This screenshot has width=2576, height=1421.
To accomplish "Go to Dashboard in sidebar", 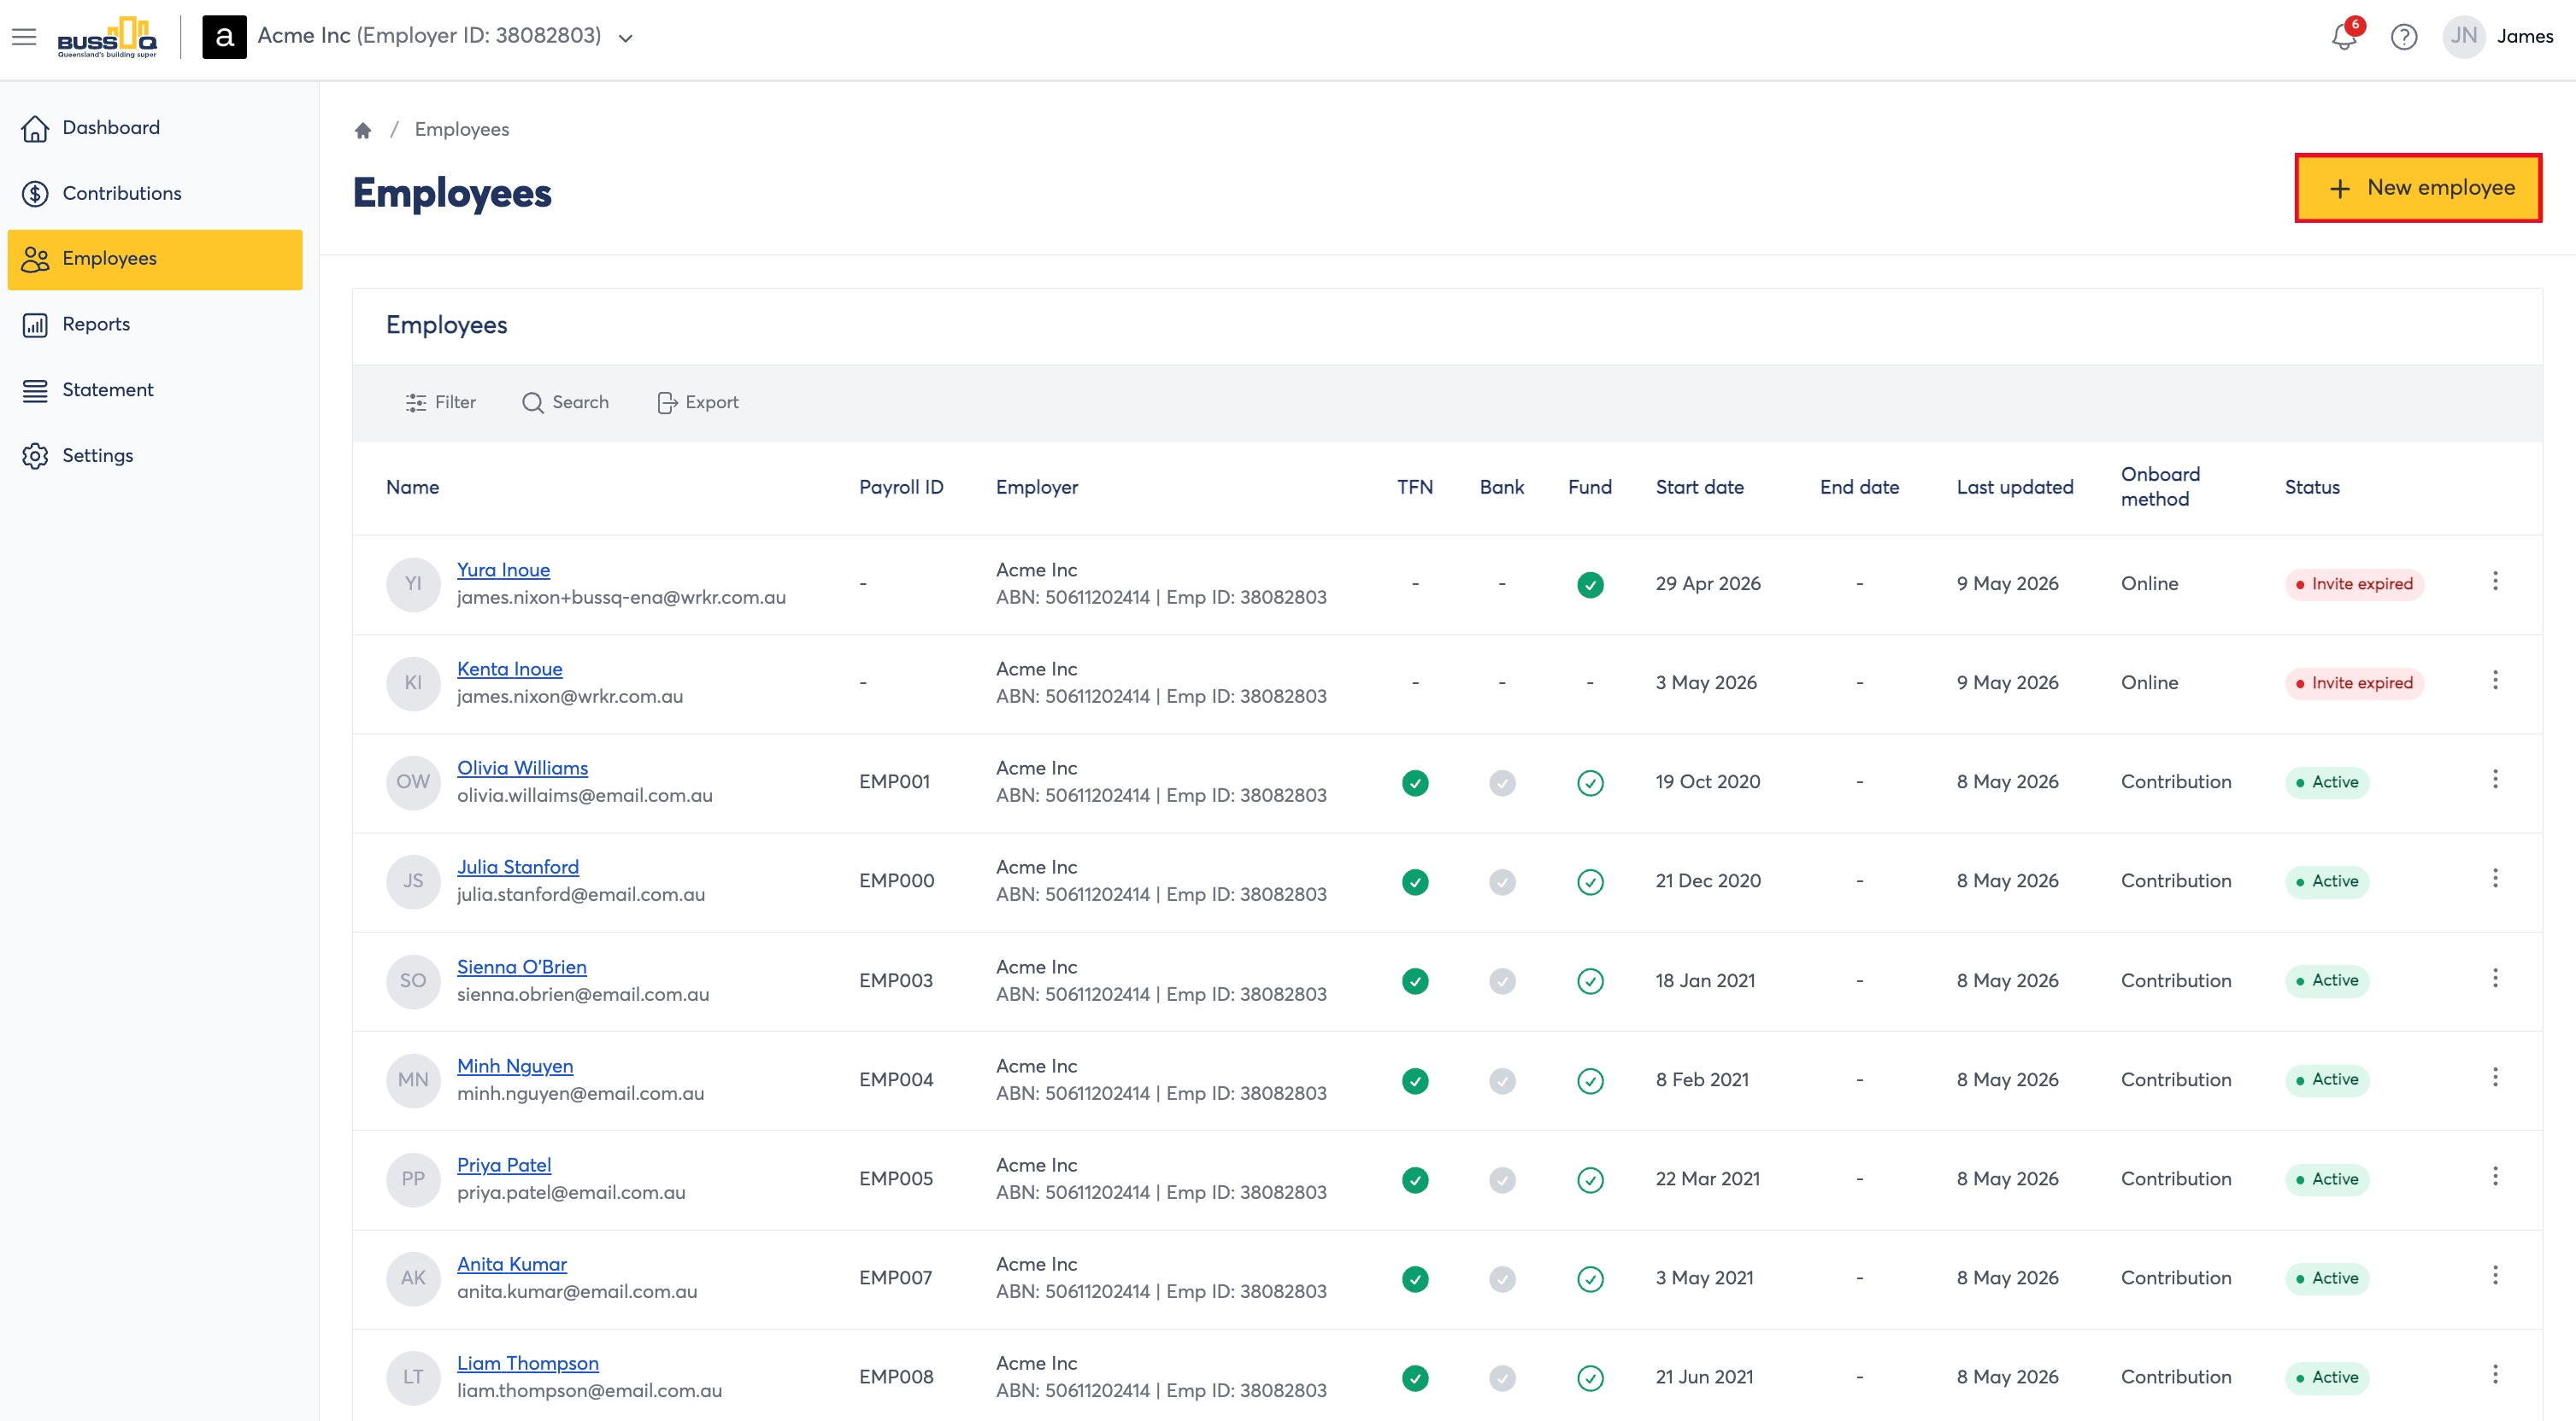I will tap(155, 128).
